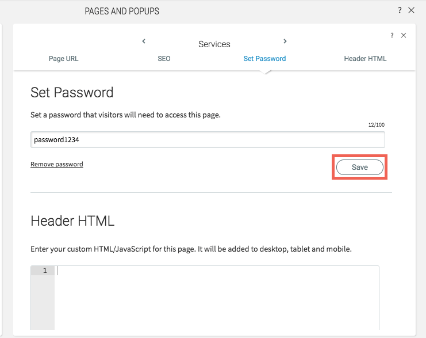
Task: Close the Services page settings dialog
Action: (x=404, y=35)
